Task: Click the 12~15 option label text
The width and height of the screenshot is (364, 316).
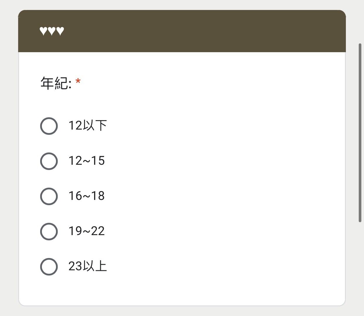Action: (x=86, y=161)
